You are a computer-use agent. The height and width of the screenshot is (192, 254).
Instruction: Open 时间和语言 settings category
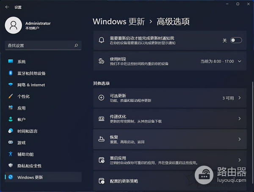coord(43,131)
